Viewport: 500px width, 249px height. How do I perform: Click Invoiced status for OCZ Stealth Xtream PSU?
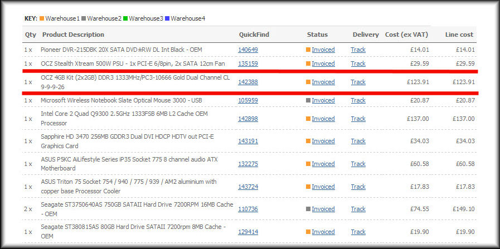point(323,64)
